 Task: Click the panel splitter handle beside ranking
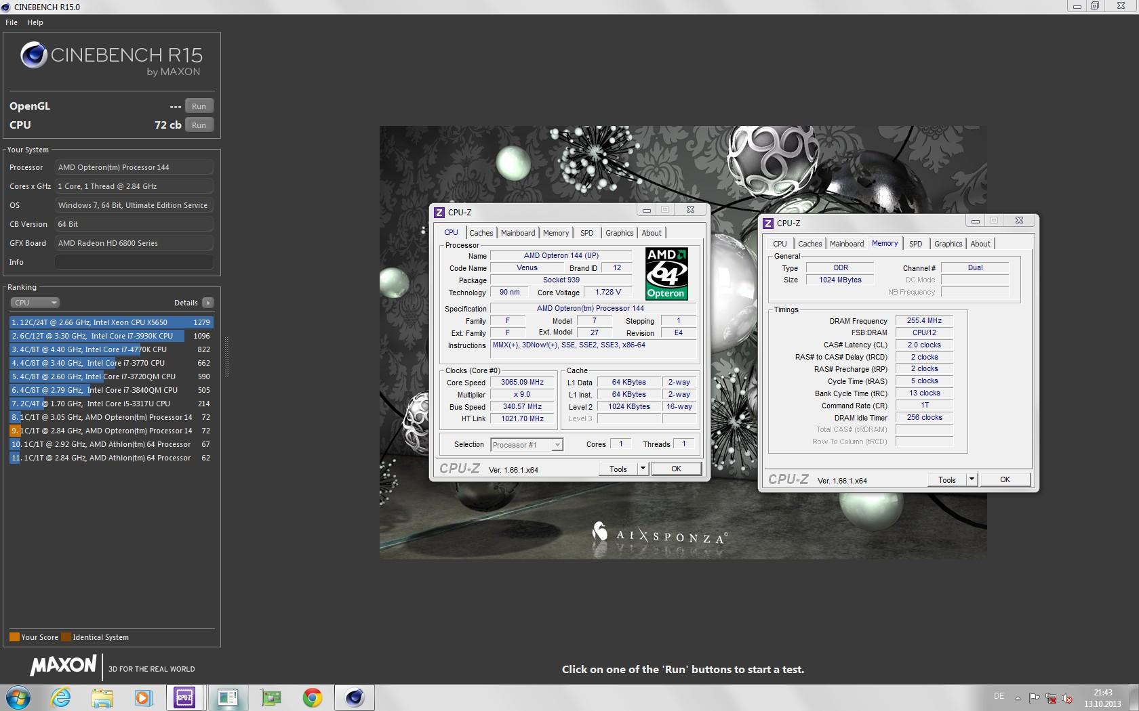[226, 357]
